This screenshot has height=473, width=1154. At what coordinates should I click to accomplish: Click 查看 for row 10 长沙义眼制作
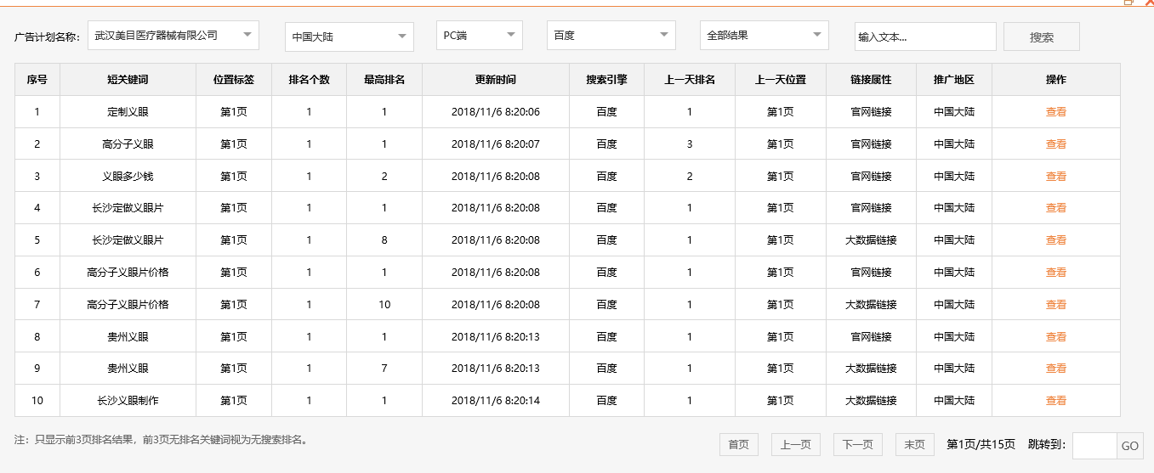(x=1056, y=401)
